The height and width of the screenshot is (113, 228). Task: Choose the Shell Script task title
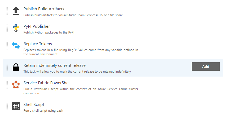34,105
